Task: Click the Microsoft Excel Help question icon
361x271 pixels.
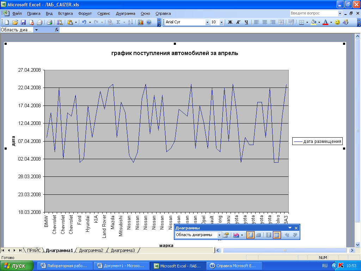Action: click(149, 22)
